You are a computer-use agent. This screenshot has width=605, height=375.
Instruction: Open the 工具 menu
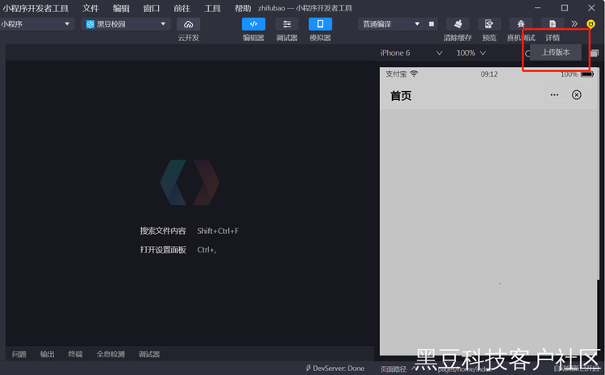(x=212, y=8)
